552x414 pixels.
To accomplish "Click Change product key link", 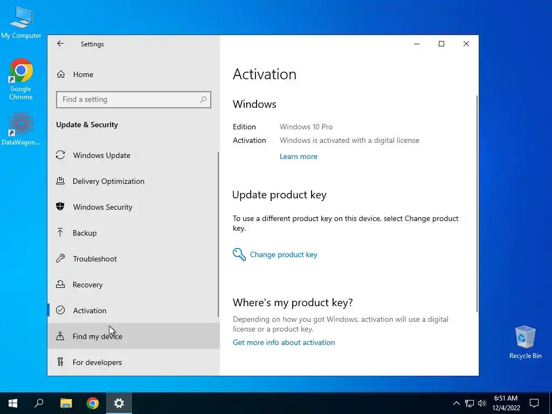I will 284,254.
